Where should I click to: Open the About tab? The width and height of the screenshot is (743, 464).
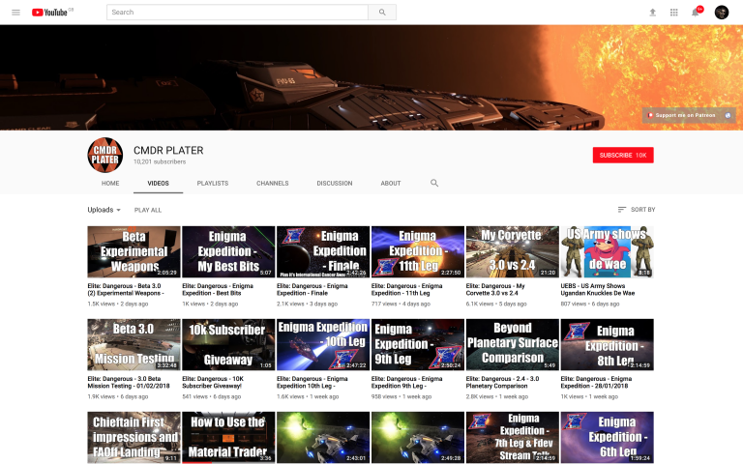tap(391, 184)
